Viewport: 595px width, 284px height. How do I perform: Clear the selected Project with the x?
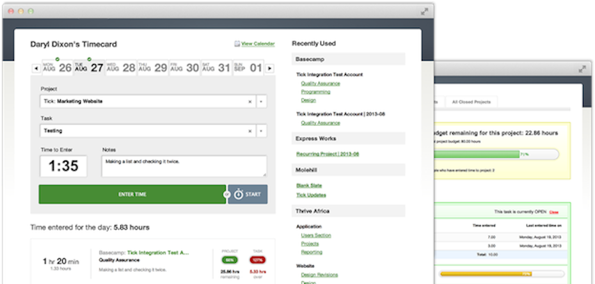pyautogui.click(x=250, y=101)
